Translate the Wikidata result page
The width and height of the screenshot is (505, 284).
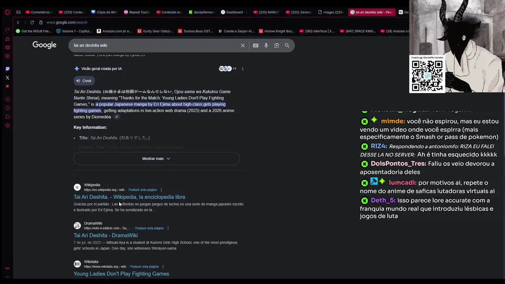(144, 267)
